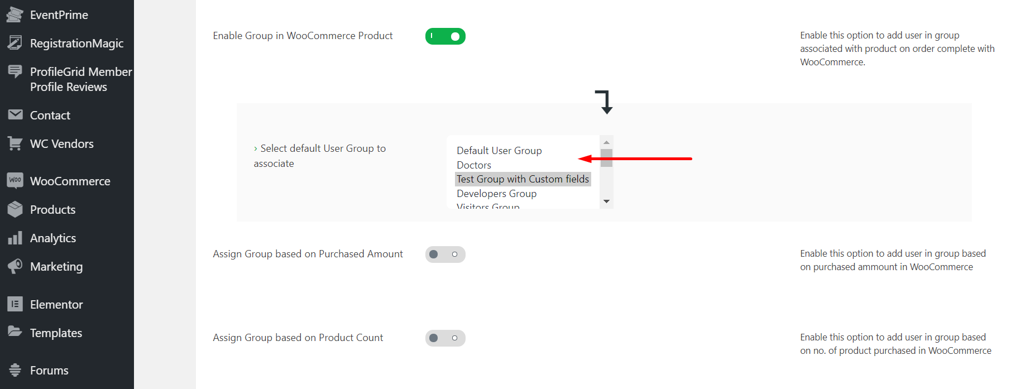
Task: Select Default User Group in list
Action: (x=499, y=151)
